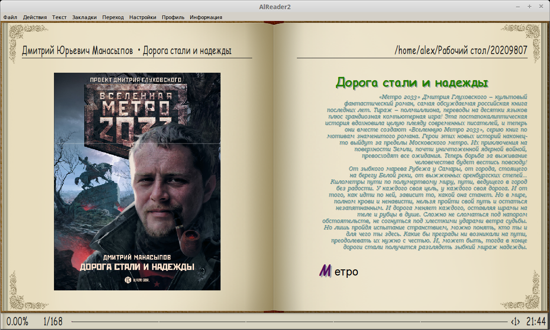Click the middle of the reading progress bar
The image size is (550, 330).
point(289,322)
